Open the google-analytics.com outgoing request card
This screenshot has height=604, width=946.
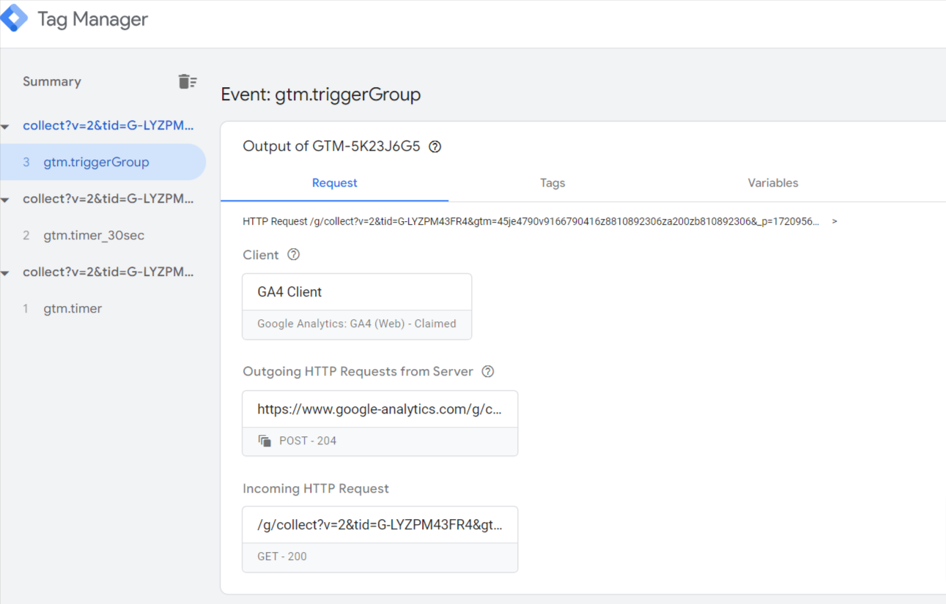tap(380, 423)
